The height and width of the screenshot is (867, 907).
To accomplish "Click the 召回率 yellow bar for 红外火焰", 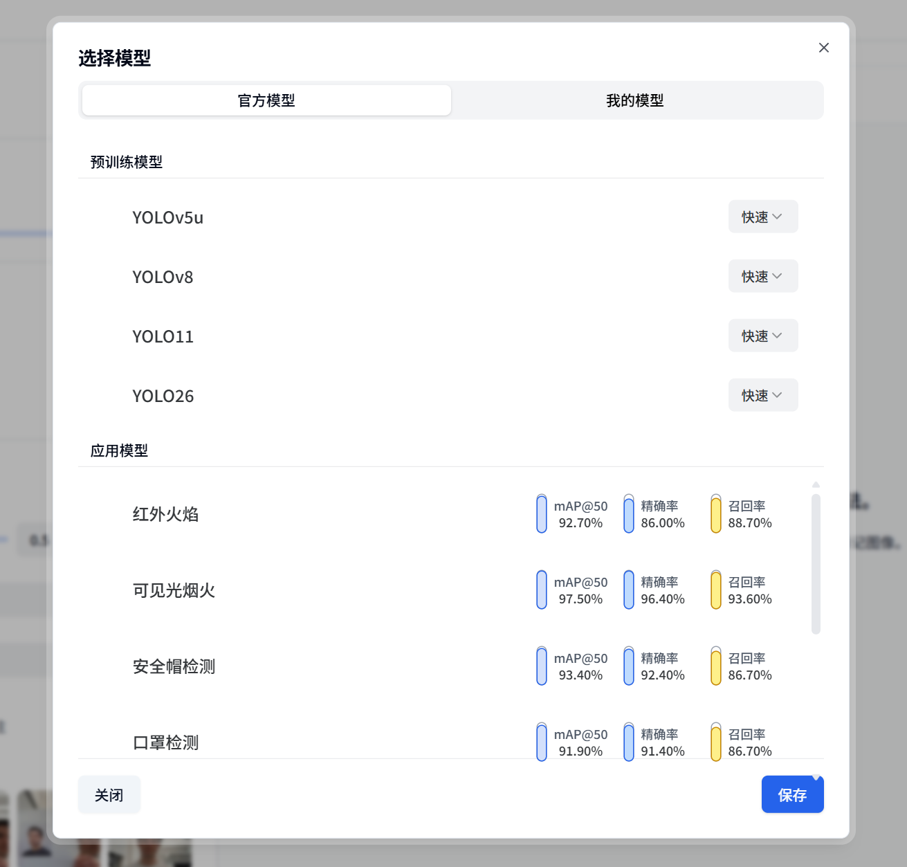I will 716,514.
